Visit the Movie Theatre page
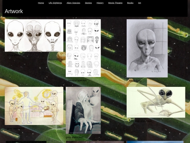This screenshot has height=143, width=190. tap(115, 3)
